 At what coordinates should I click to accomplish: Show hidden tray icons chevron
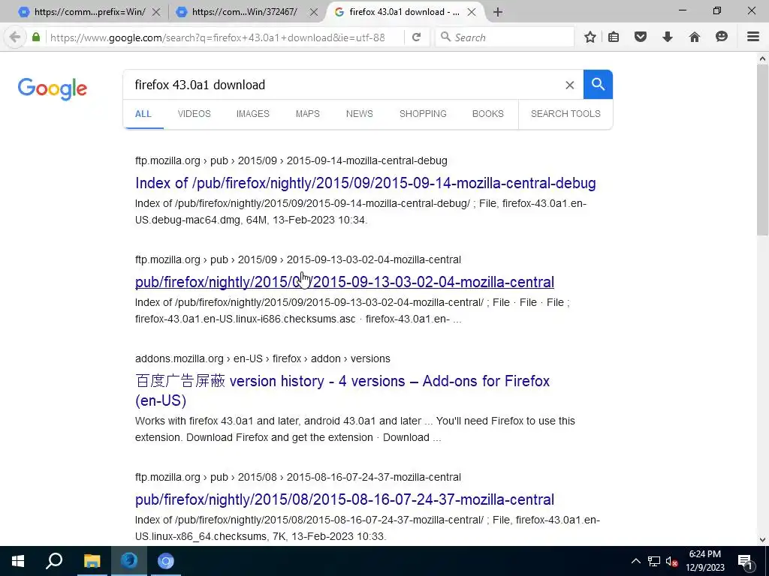tap(635, 561)
